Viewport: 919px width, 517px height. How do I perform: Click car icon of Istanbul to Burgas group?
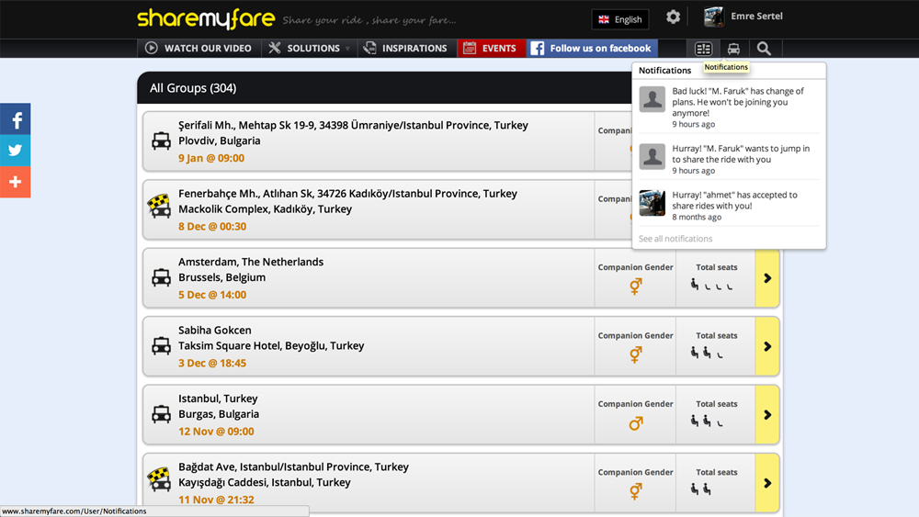[x=161, y=414]
